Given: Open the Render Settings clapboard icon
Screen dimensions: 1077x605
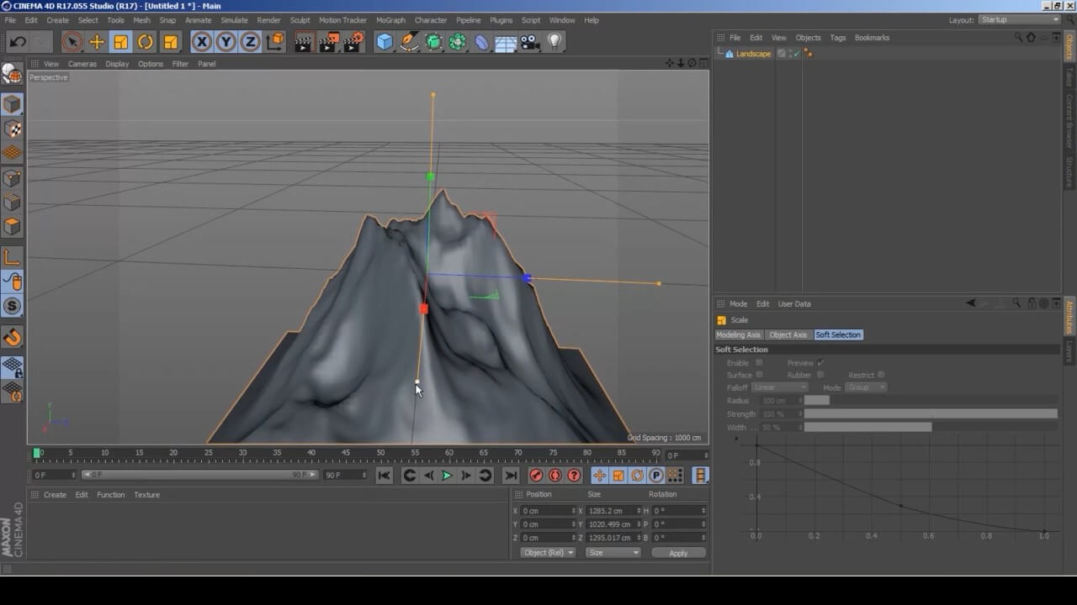Looking at the screenshot, I should coord(354,41).
